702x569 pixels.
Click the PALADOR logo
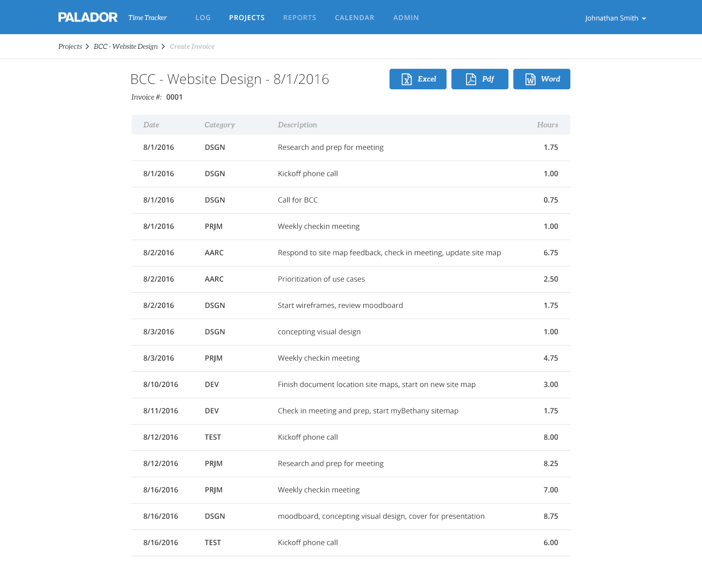[88, 18]
